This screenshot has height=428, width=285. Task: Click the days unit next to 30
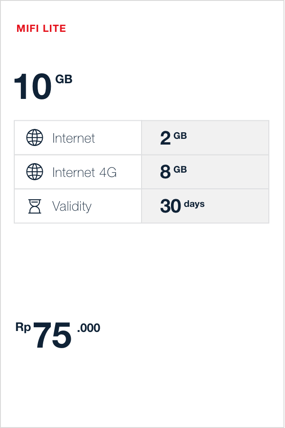194,204
